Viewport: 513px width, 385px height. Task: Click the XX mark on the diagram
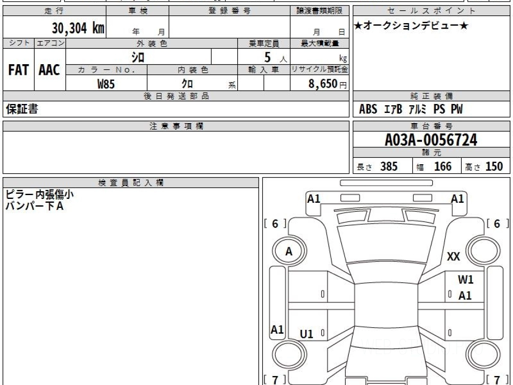pos(454,257)
